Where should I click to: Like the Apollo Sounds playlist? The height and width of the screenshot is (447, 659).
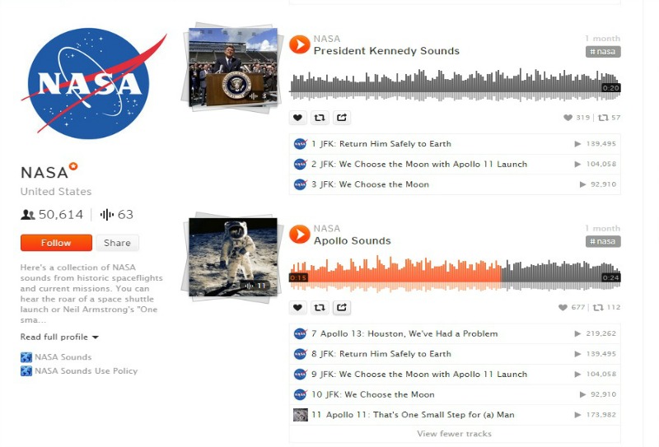tap(297, 308)
